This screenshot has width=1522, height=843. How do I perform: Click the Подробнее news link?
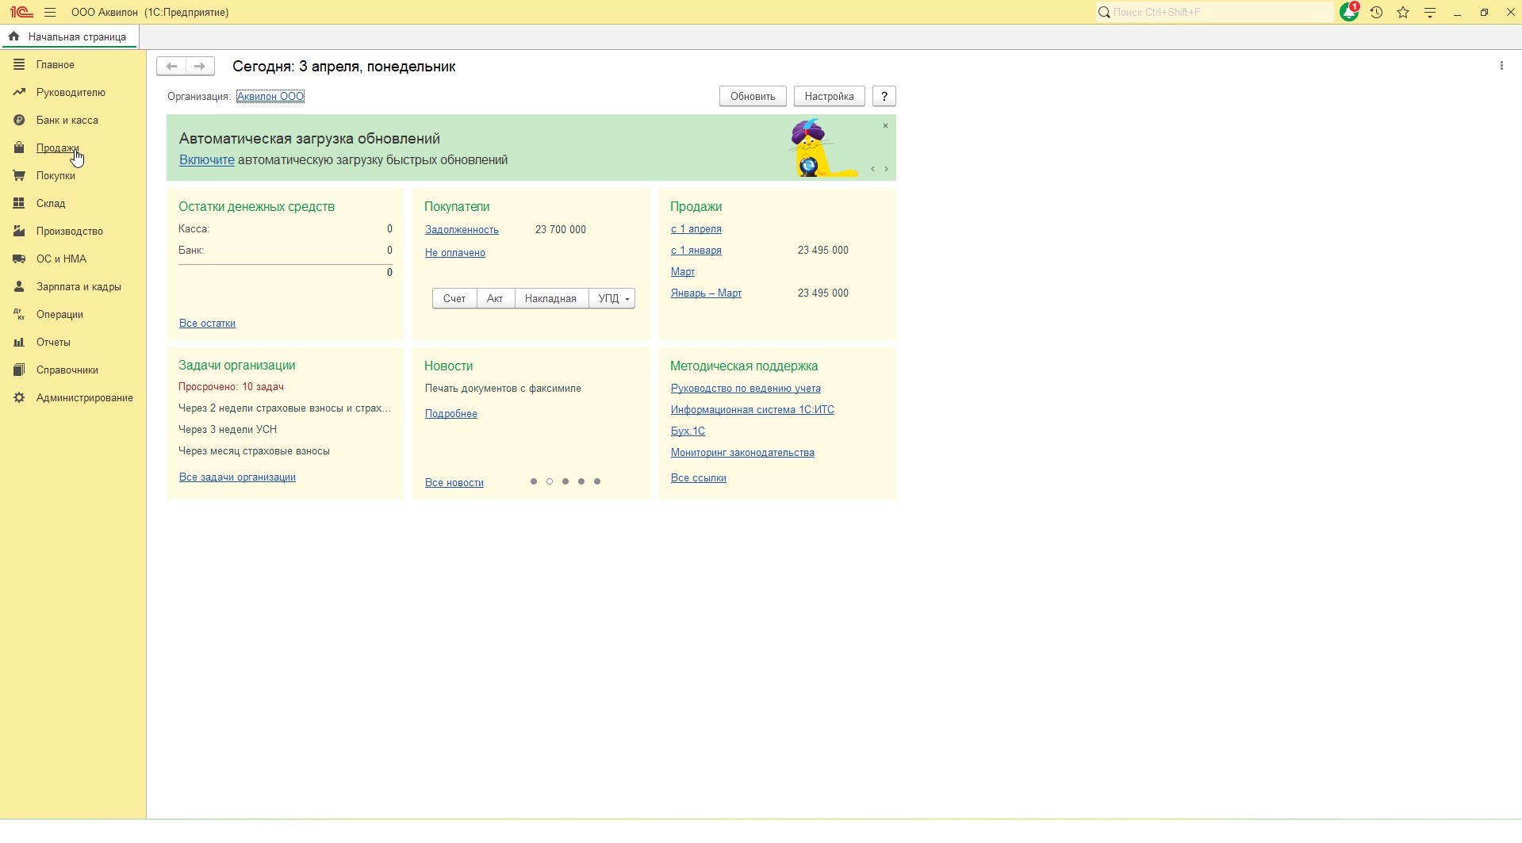click(x=451, y=413)
